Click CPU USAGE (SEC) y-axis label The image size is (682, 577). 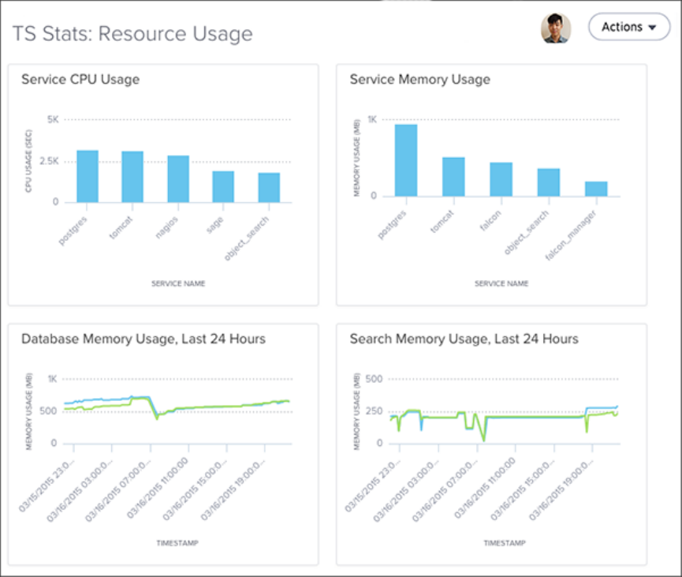click(28, 162)
